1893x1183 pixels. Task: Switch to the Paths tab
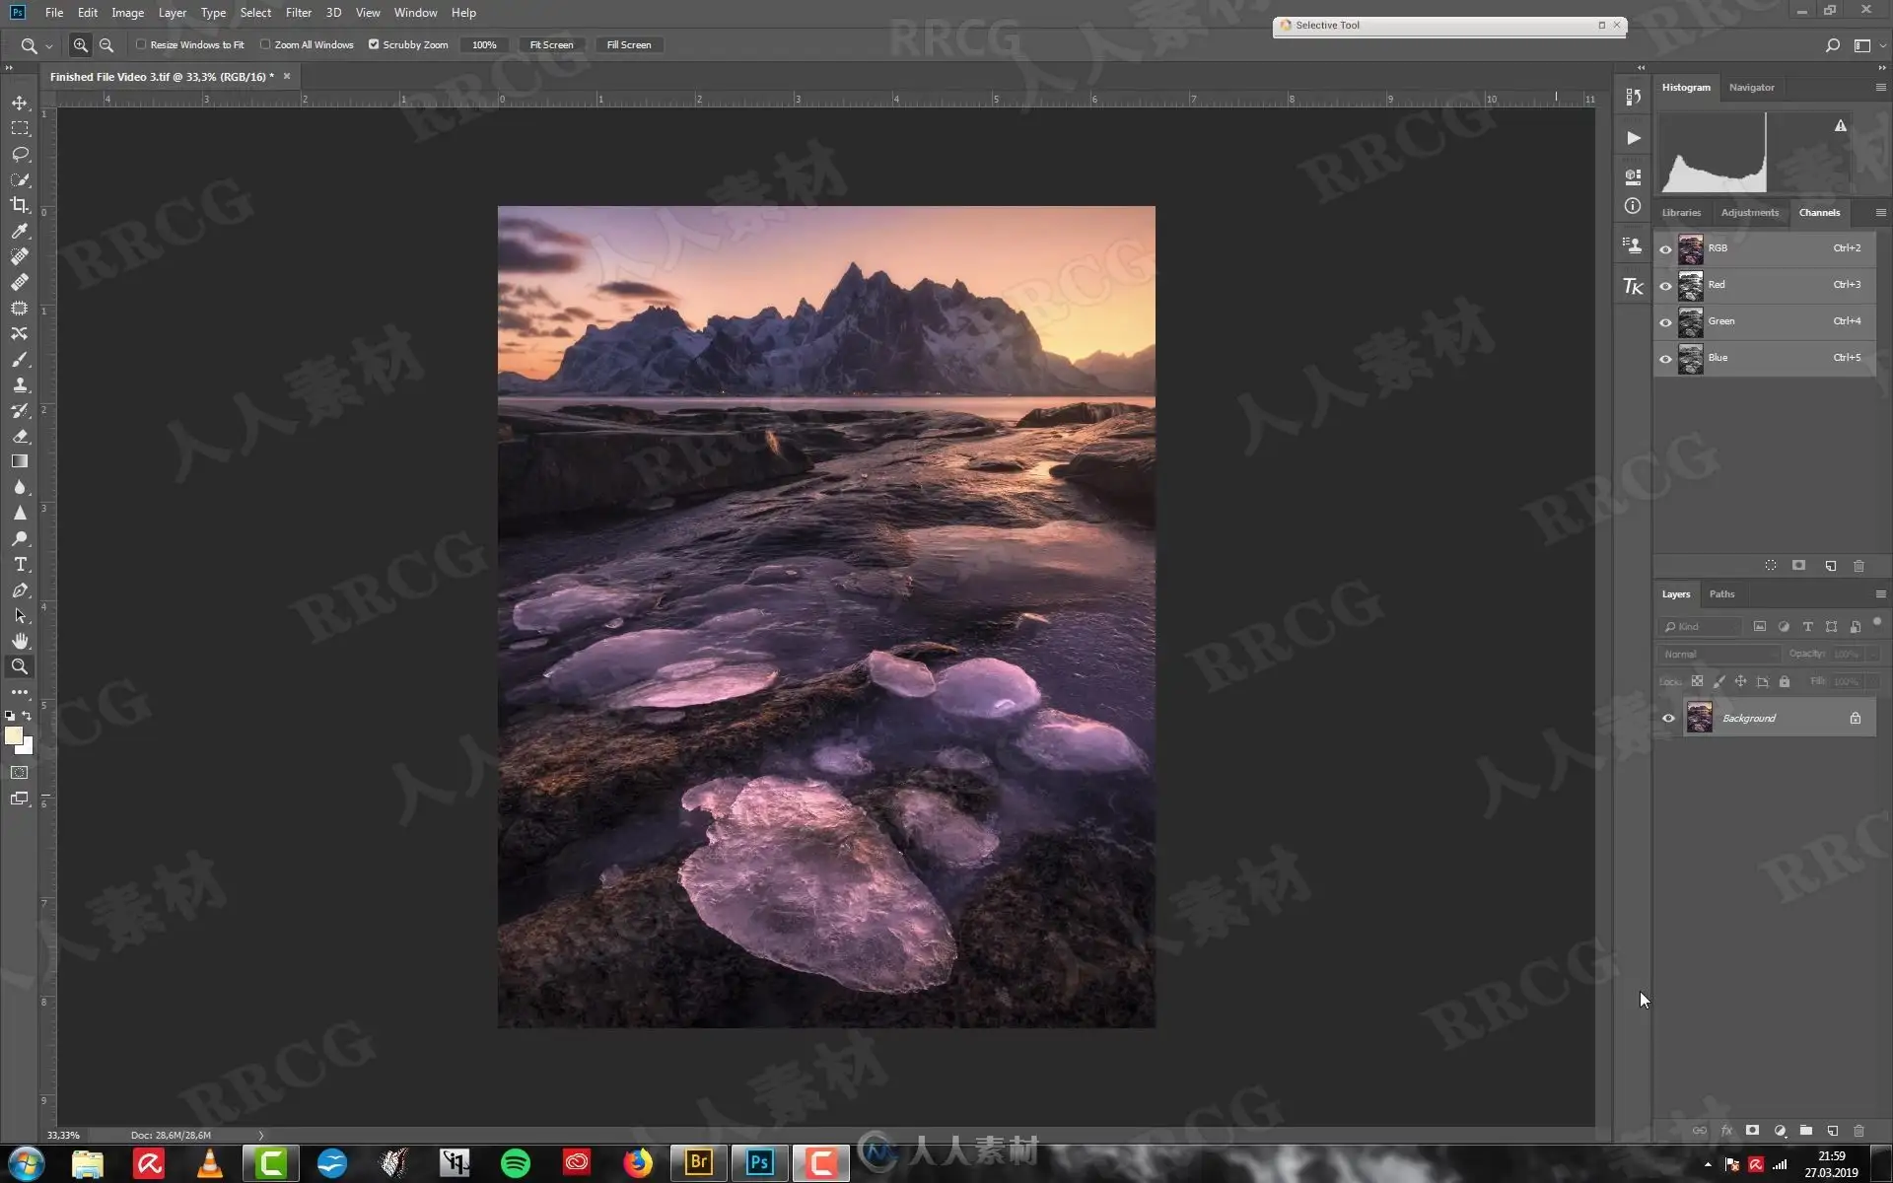coord(1721,594)
